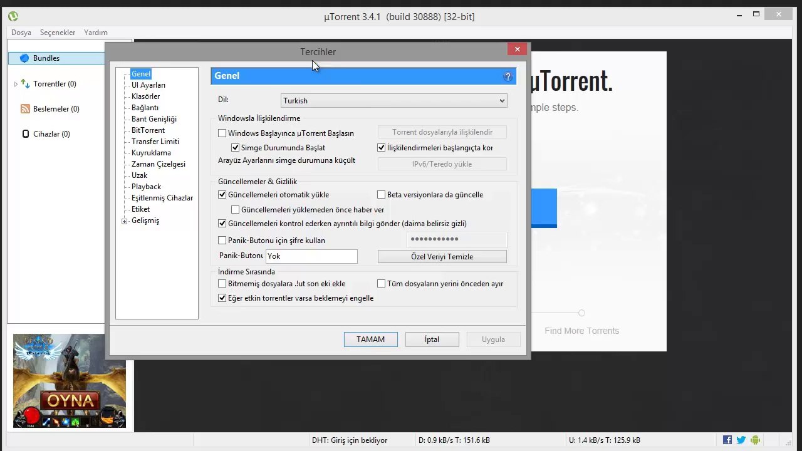The height and width of the screenshot is (451, 802).
Task: Open BitTorrent settings in the tree
Action: (148, 130)
